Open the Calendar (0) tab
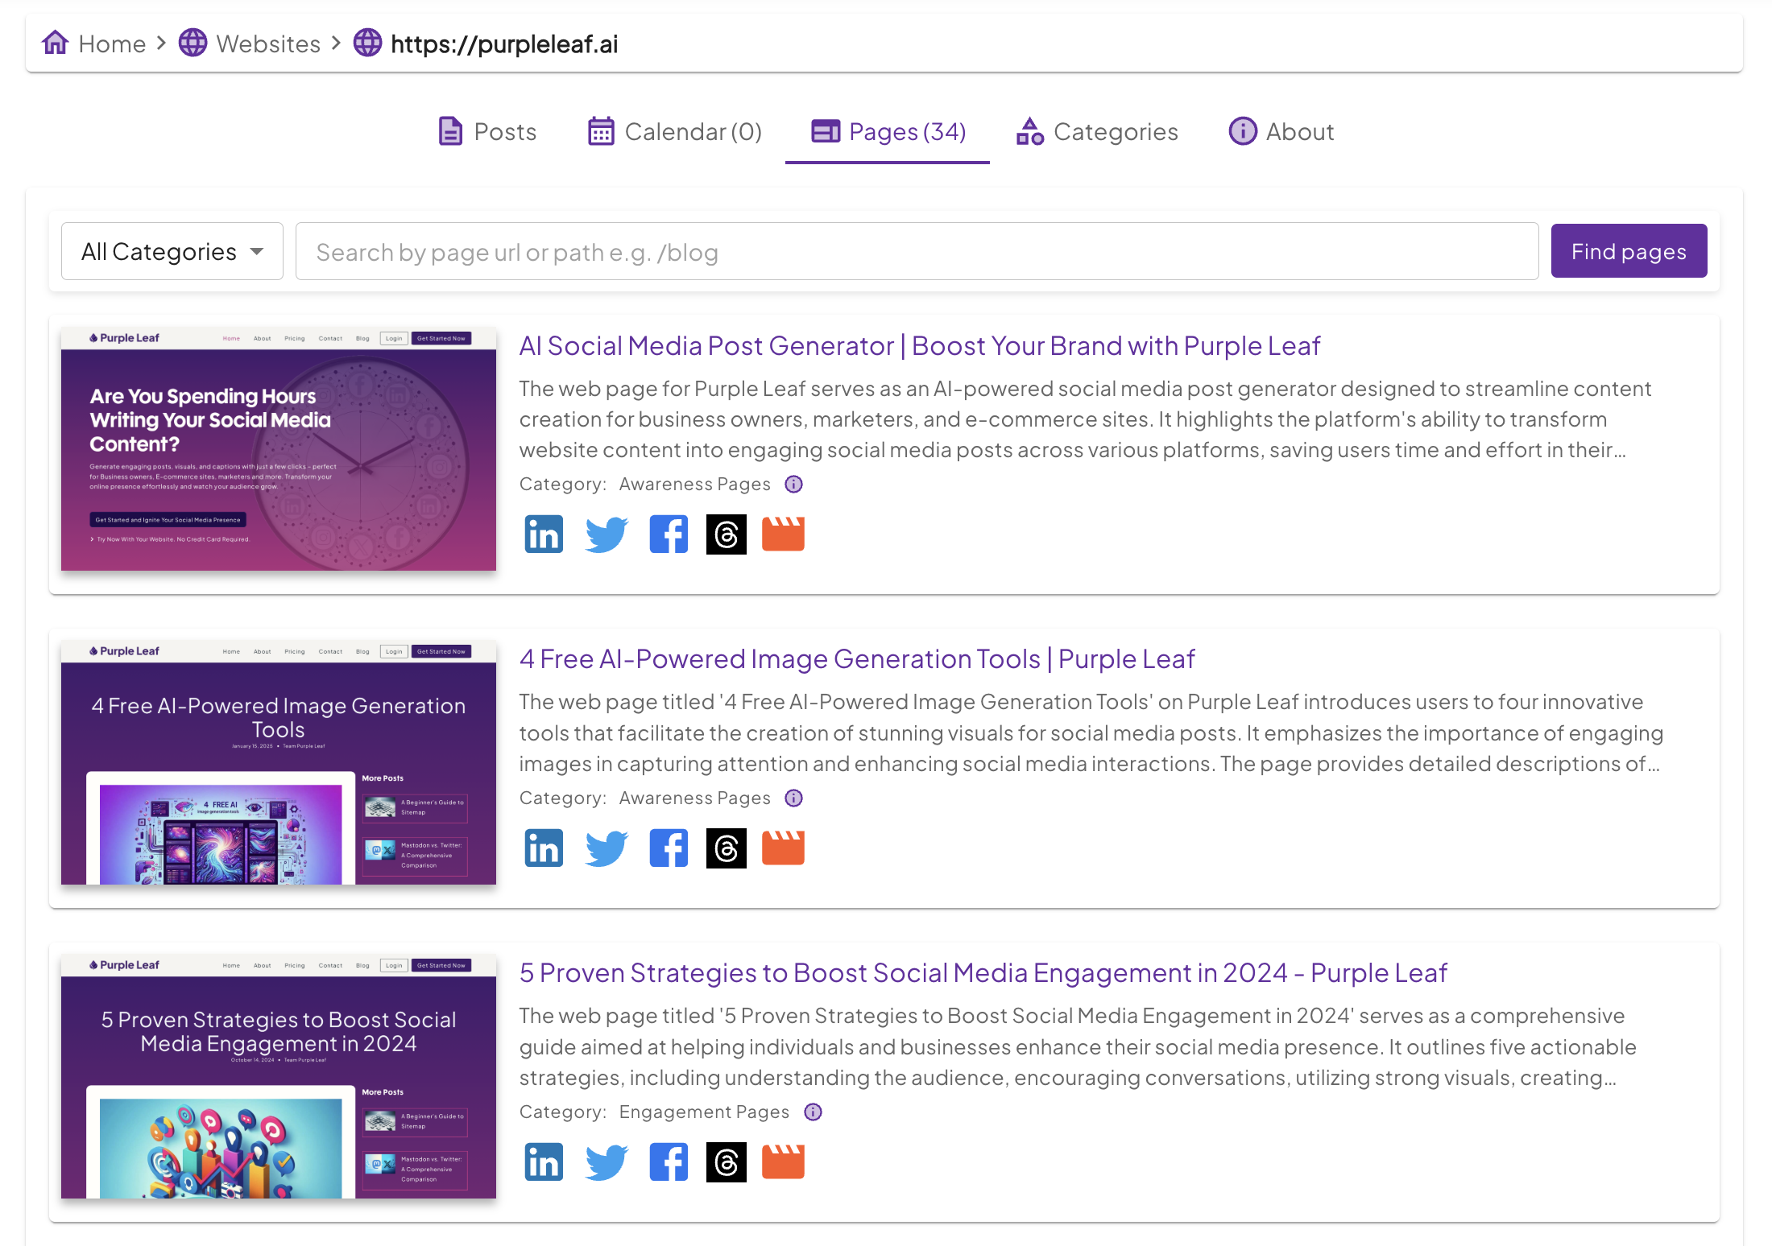This screenshot has height=1246, width=1772. tap(675, 131)
